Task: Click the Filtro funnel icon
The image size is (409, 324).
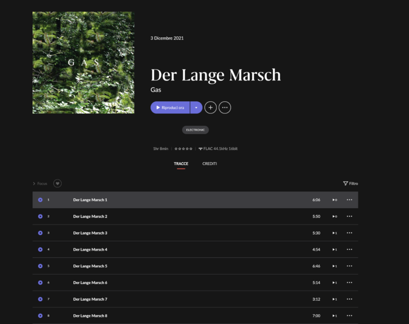Action: (346, 183)
